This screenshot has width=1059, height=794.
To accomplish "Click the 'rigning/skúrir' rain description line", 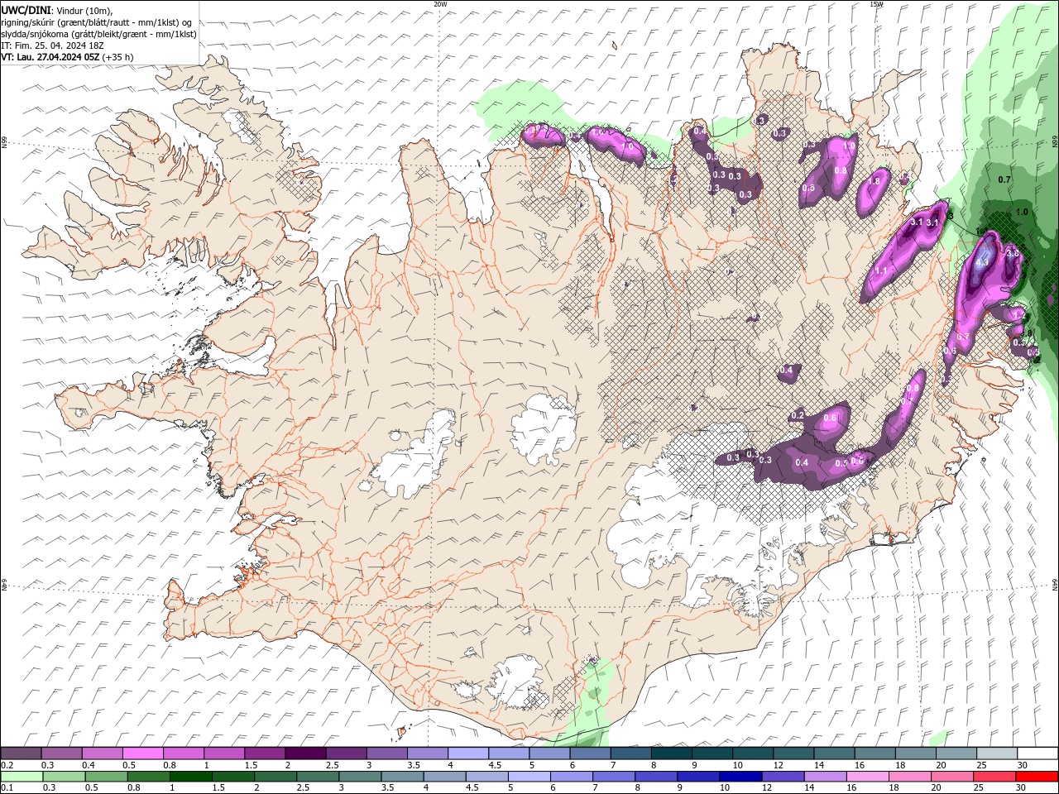I will (96, 22).
